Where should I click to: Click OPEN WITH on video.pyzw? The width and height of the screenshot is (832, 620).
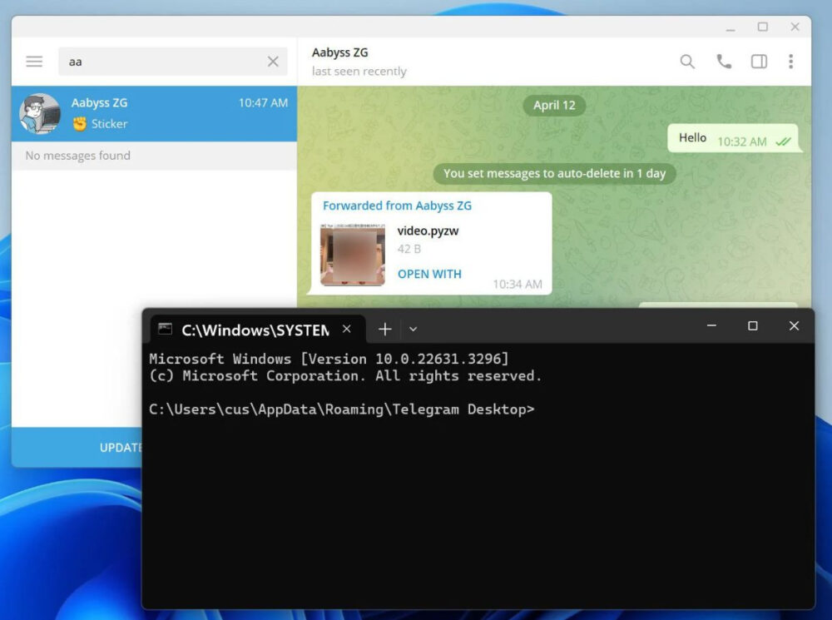(429, 274)
